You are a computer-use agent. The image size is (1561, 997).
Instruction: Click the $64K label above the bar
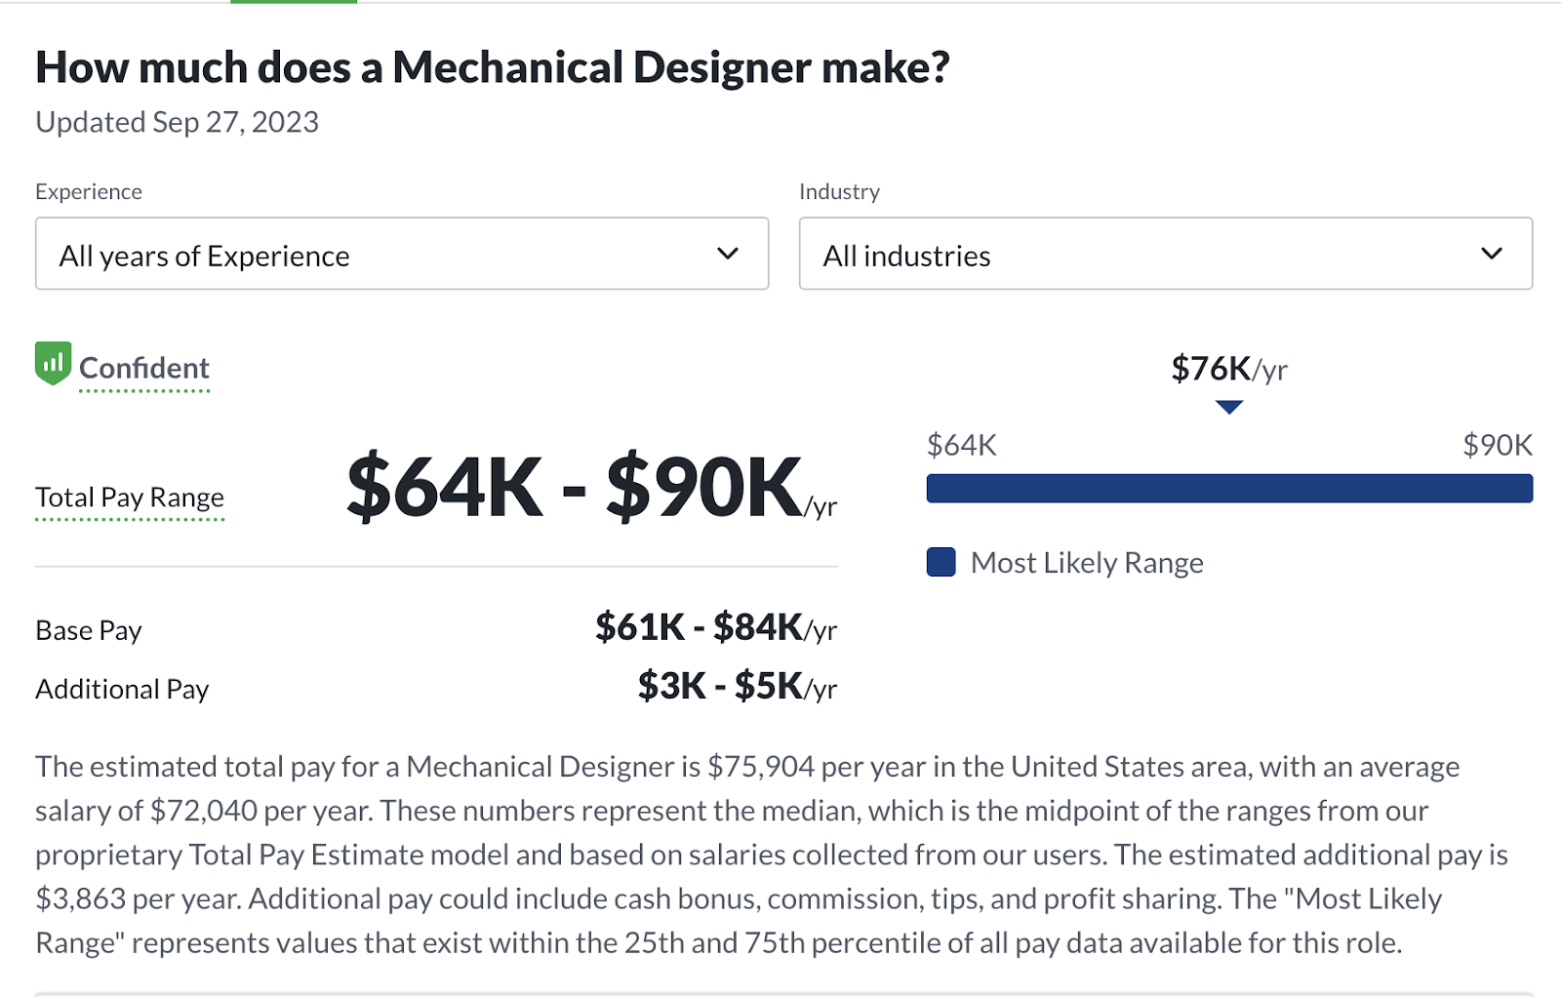(961, 446)
